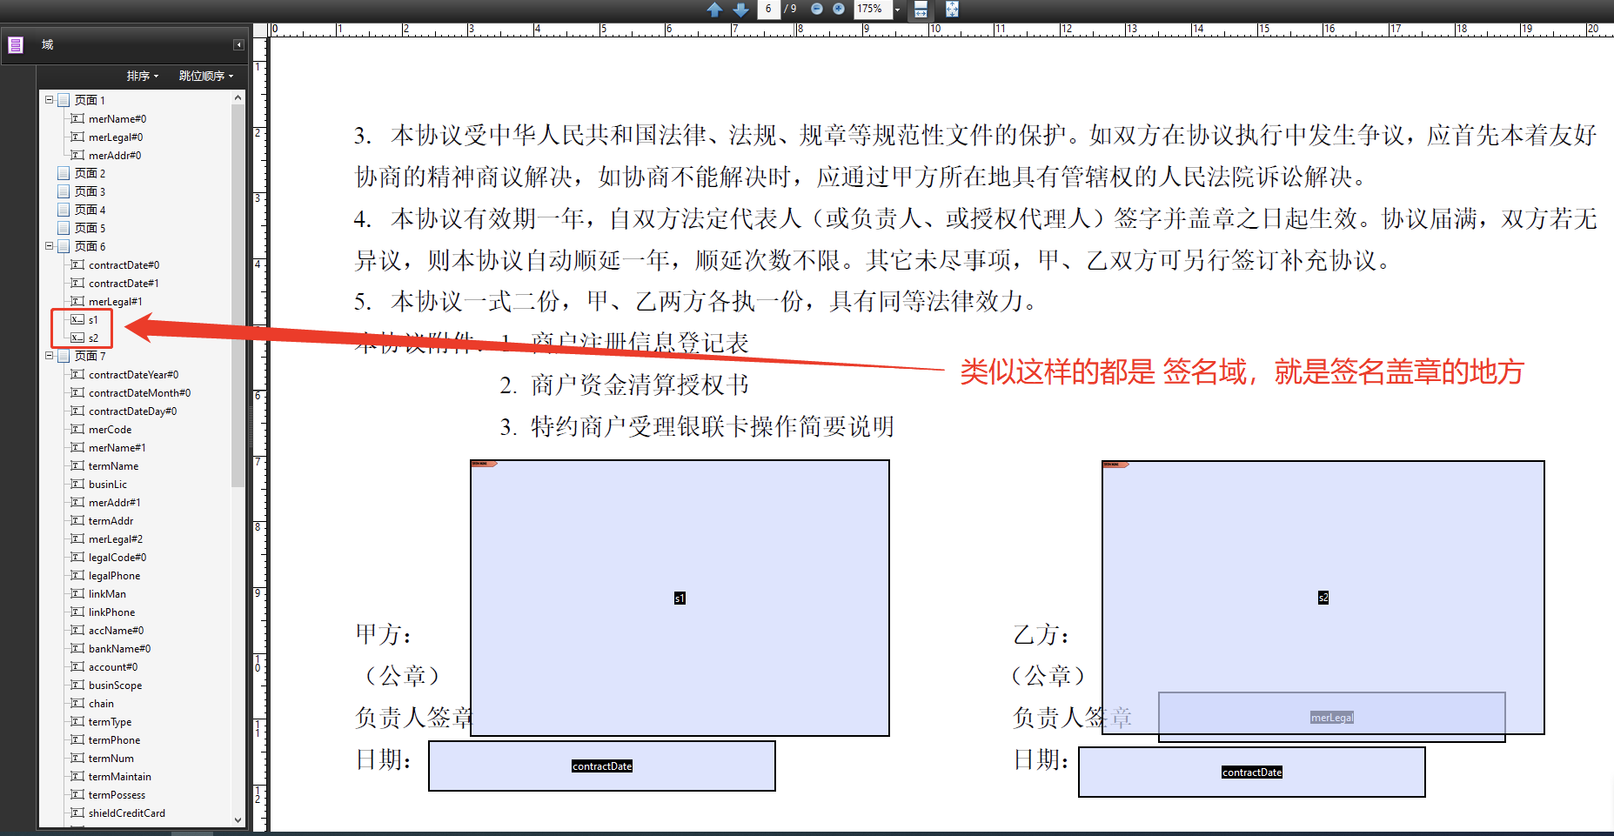Click the s2 signature box in document
The image size is (1614, 836).
click(x=1323, y=598)
